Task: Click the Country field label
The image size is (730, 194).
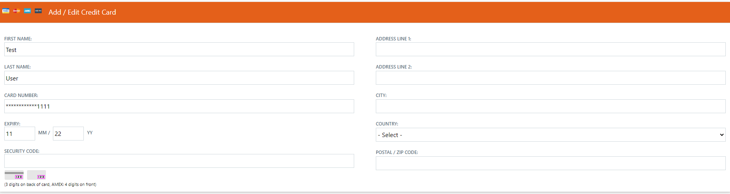Action: [387, 124]
